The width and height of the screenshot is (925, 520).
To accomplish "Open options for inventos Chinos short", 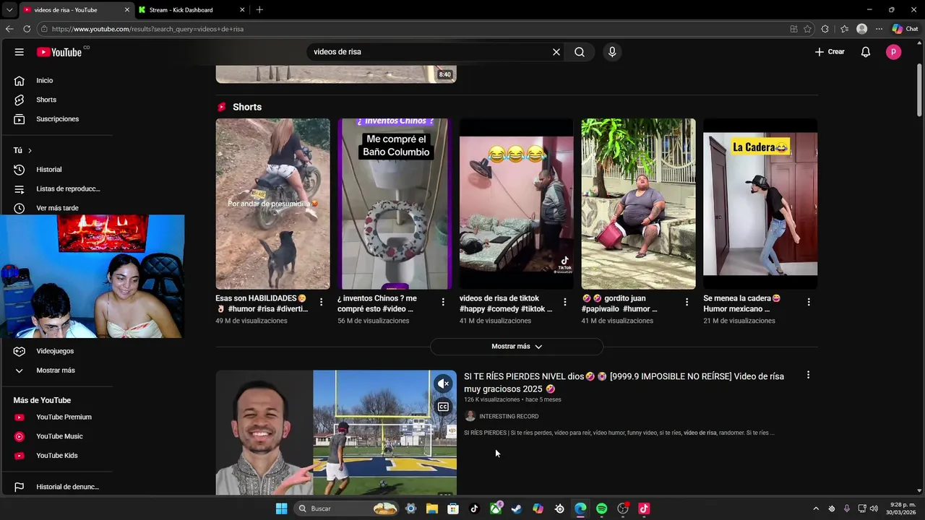I will 443,302.
